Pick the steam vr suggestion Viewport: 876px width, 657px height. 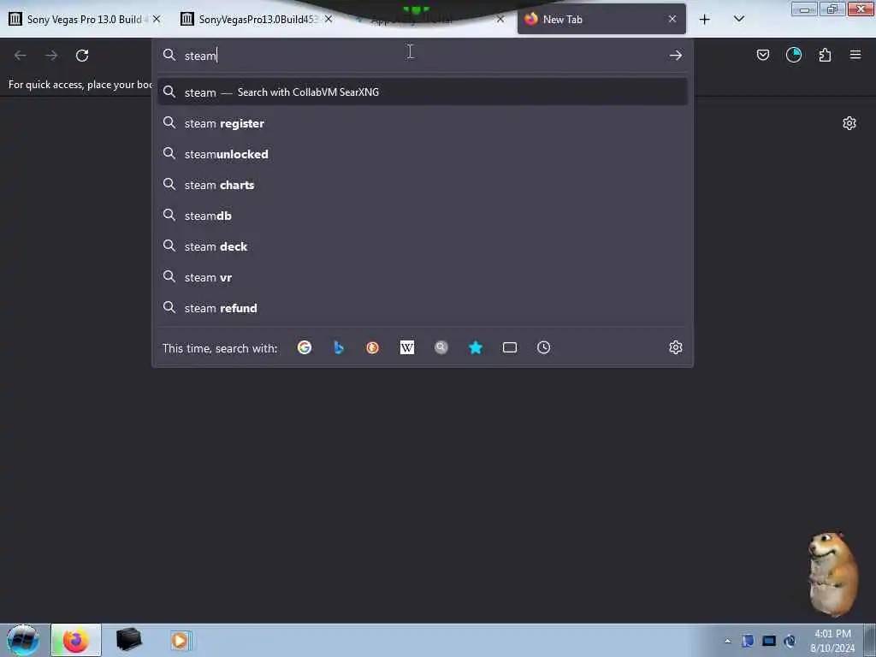[423, 276]
